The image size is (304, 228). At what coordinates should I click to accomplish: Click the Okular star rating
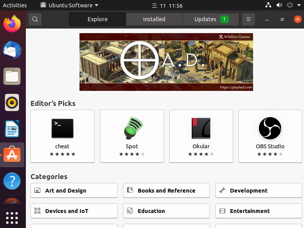[x=201, y=154]
